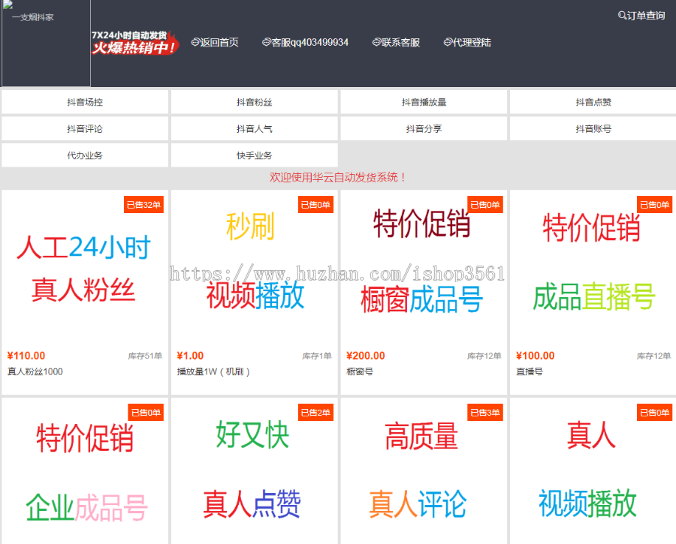Screen dimensions: 676x544
Task: Open the 代办业务 menu item
Action: click(x=83, y=155)
